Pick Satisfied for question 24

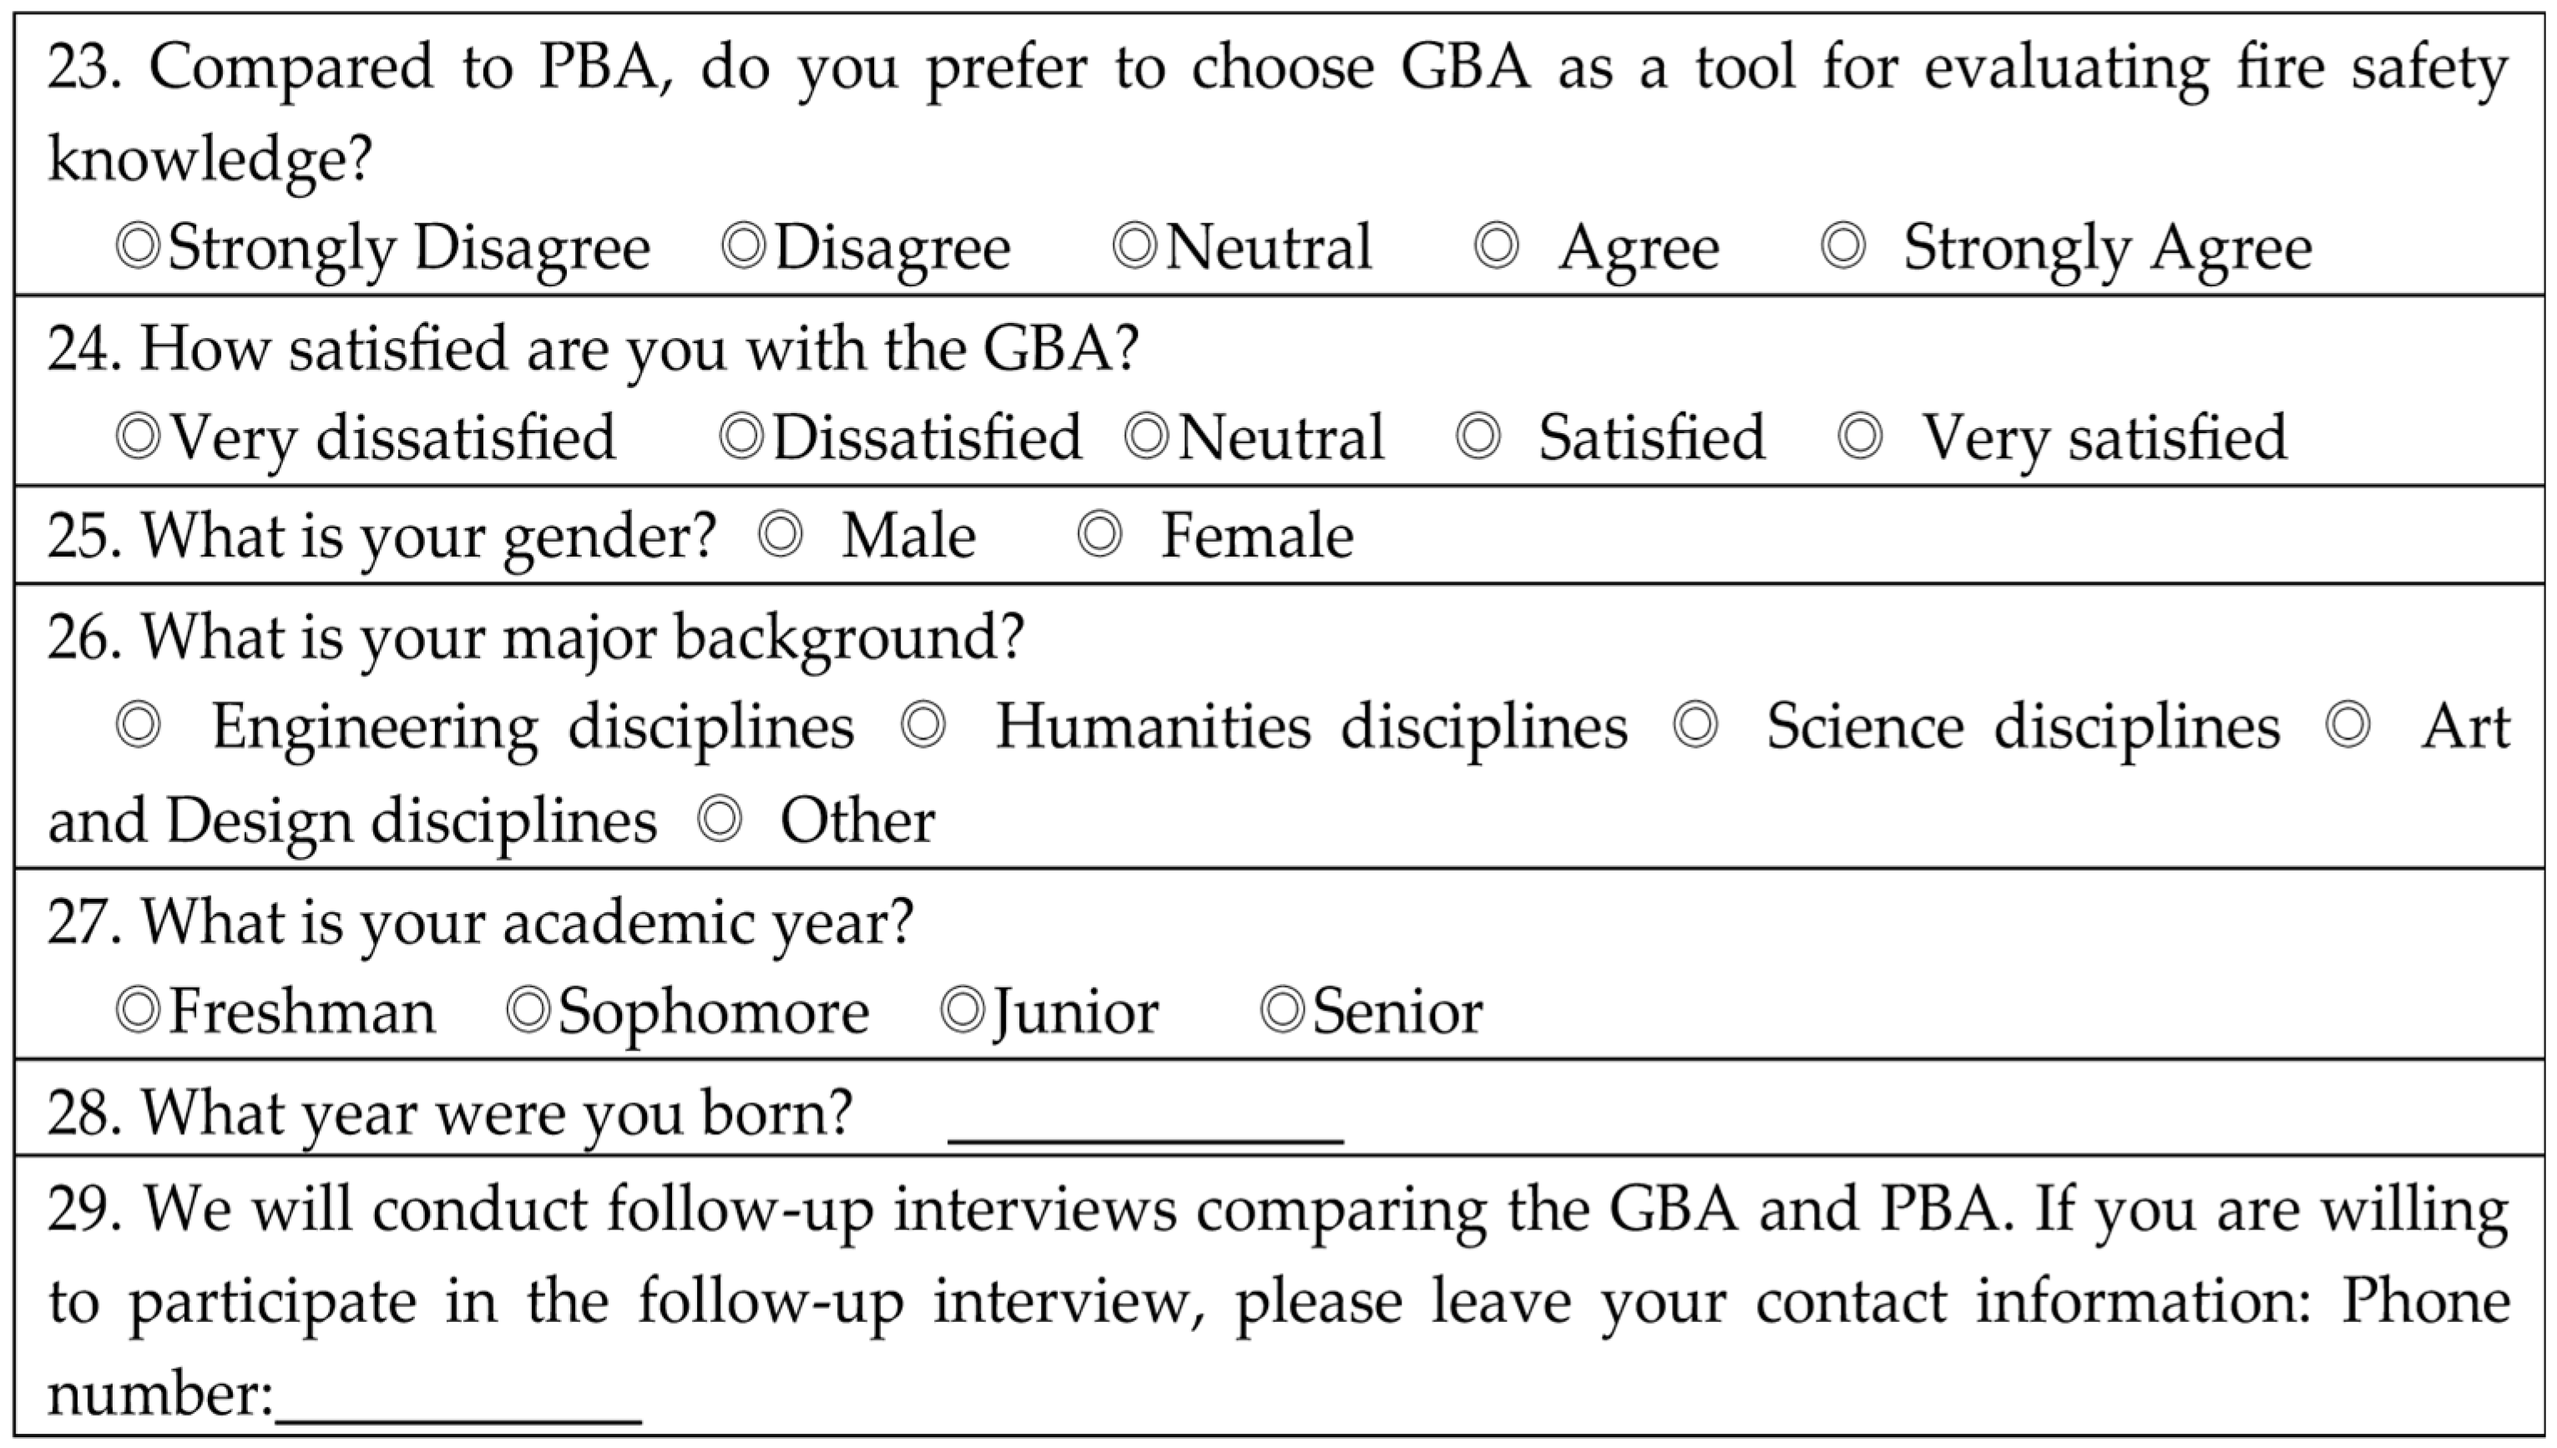coord(1478,436)
